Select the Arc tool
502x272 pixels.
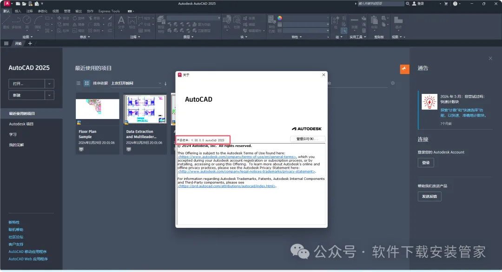[38, 21]
